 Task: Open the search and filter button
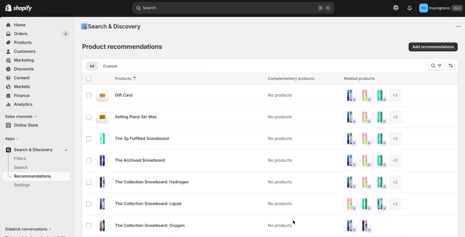coord(436,66)
